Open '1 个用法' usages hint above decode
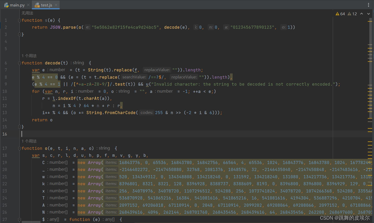 (29, 56)
